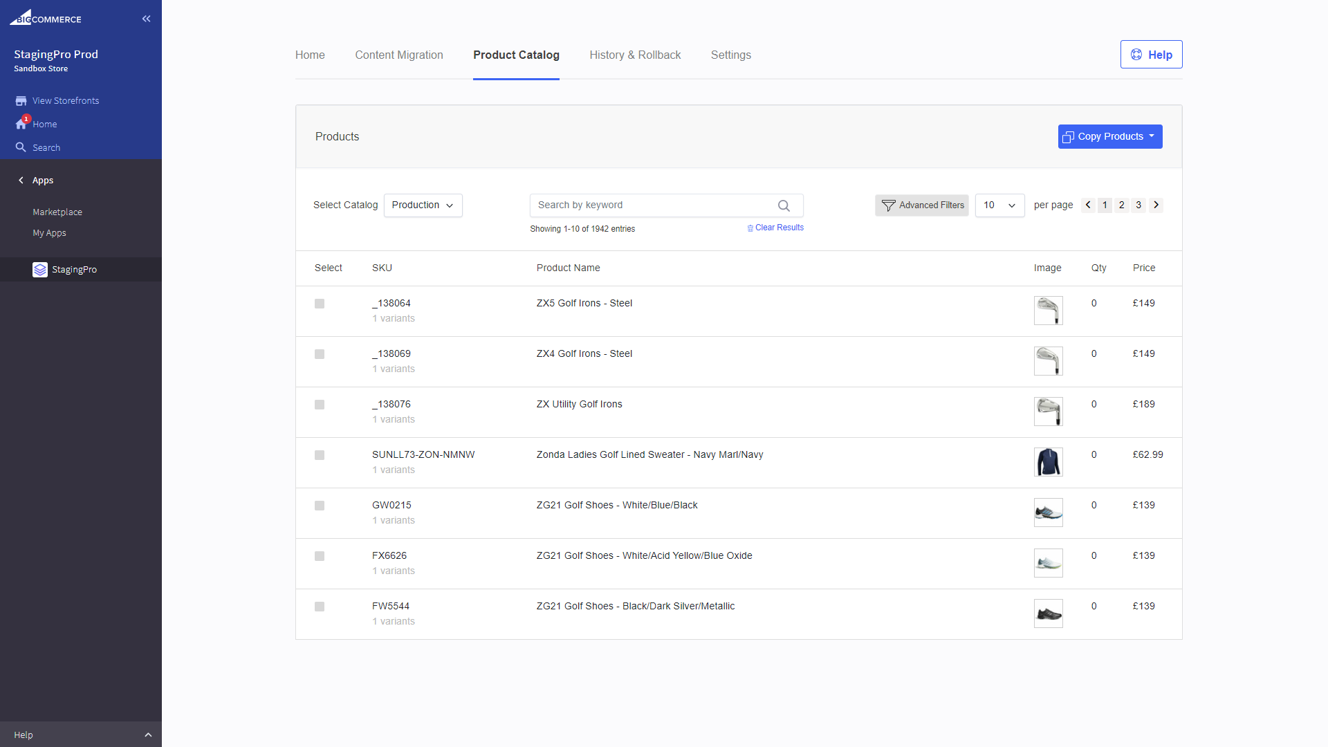This screenshot has height=747, width=1328.
Task: Click the SKU column header
Action: point(382,268)
